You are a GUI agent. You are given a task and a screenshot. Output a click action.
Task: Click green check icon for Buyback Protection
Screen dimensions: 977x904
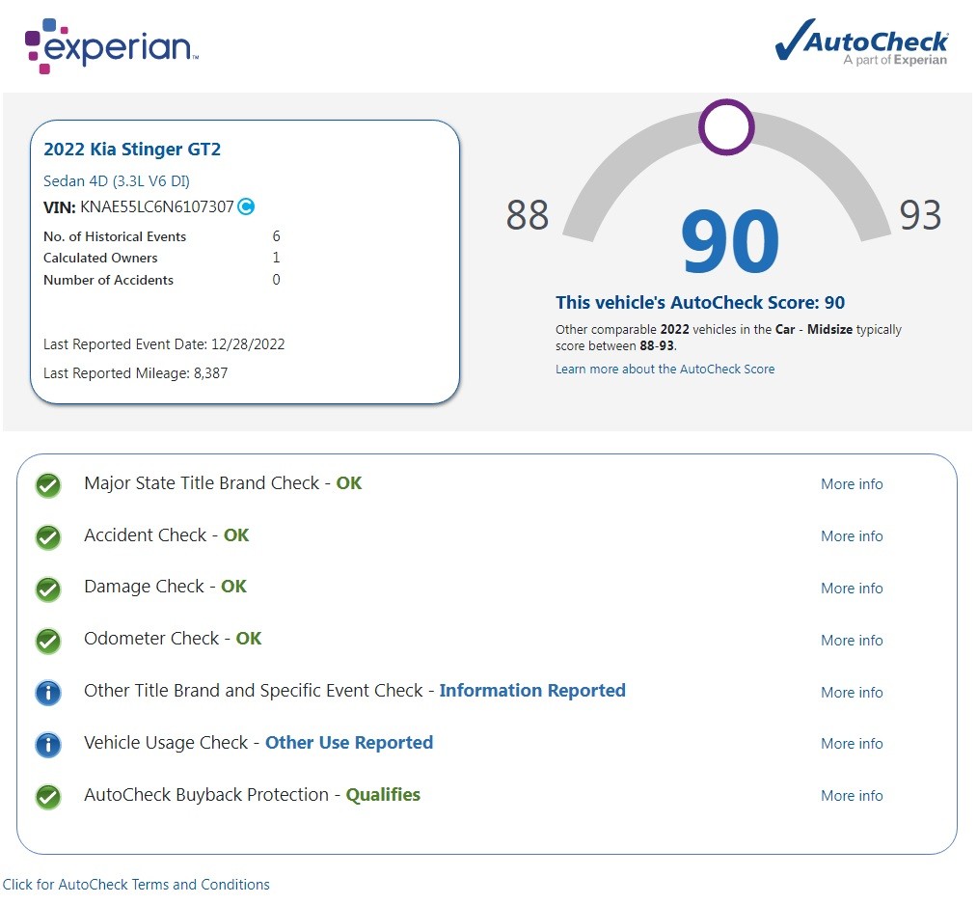pos(48,797)
